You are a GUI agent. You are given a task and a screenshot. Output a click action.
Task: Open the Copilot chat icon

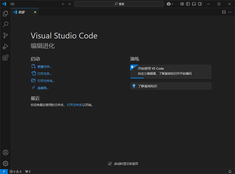point(168,4)
